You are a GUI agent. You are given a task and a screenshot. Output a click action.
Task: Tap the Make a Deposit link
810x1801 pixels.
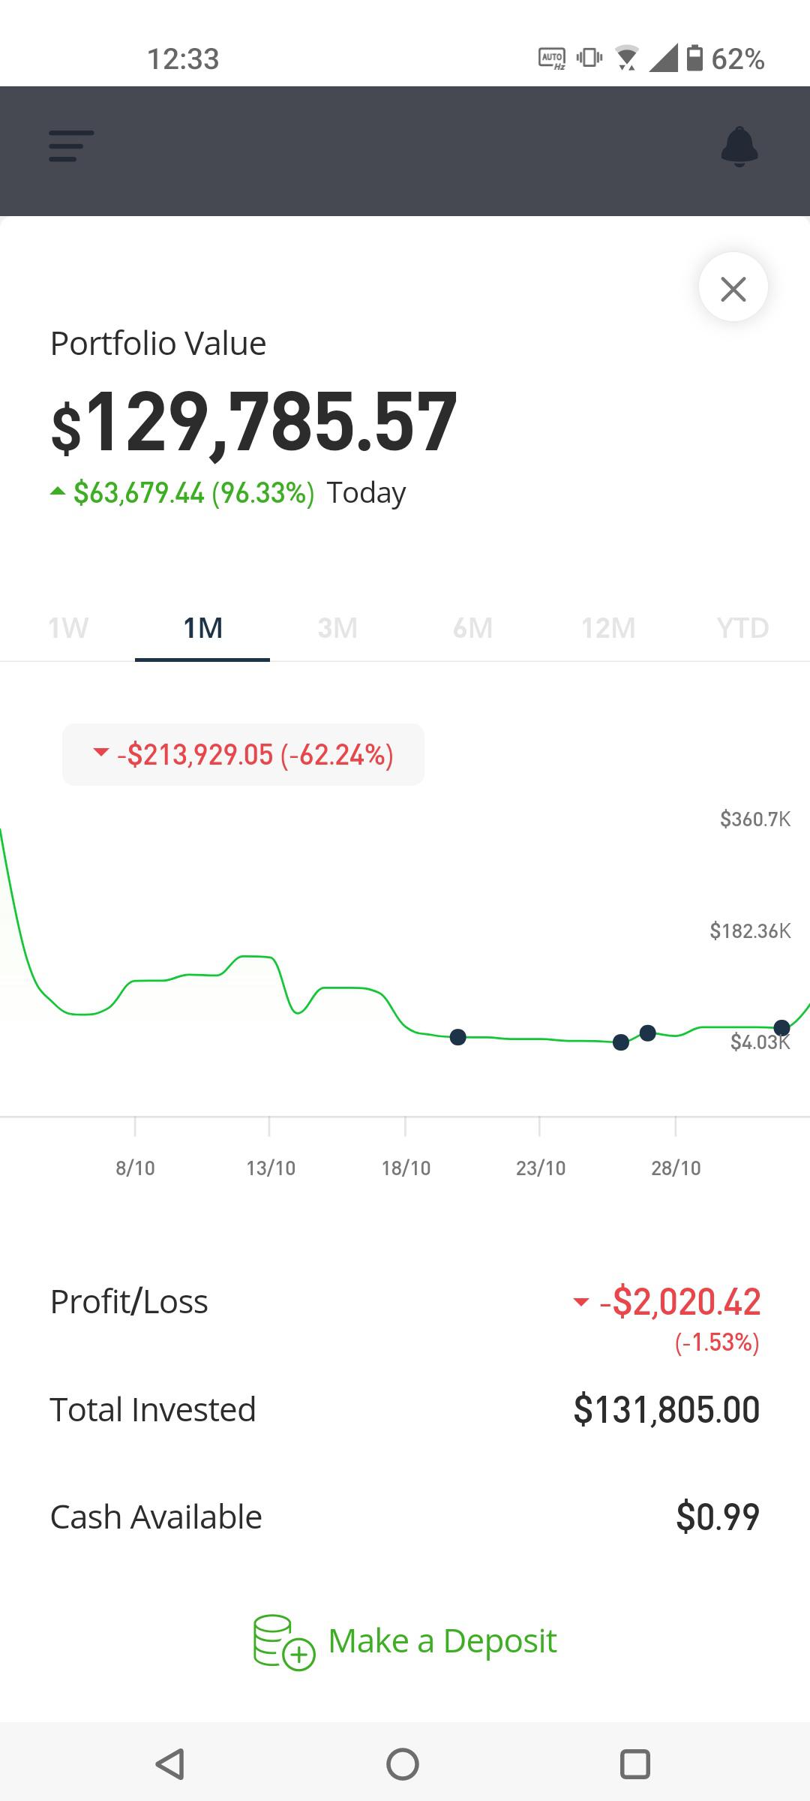pos(442,1641)
